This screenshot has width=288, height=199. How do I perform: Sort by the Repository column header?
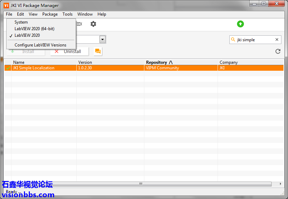pyautogui.click(x=159, y=62)
